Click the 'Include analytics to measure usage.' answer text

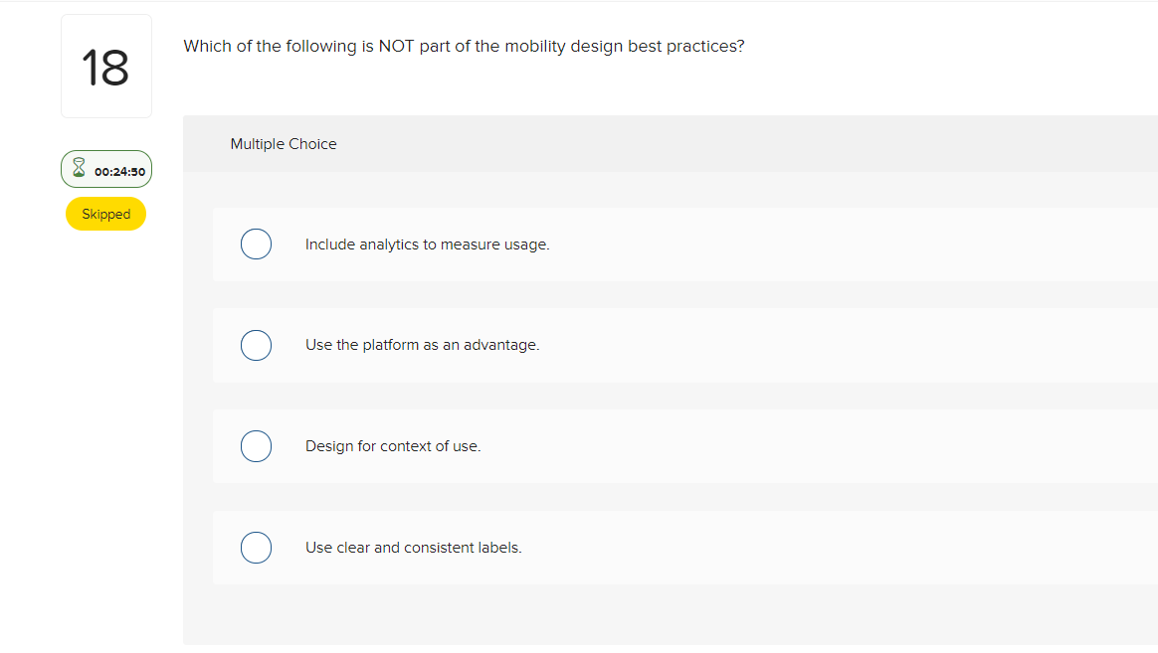(427, 245)
